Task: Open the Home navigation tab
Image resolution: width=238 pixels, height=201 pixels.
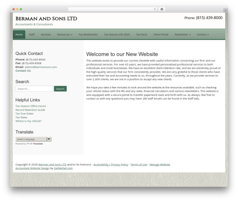Action: coord(19,35)
